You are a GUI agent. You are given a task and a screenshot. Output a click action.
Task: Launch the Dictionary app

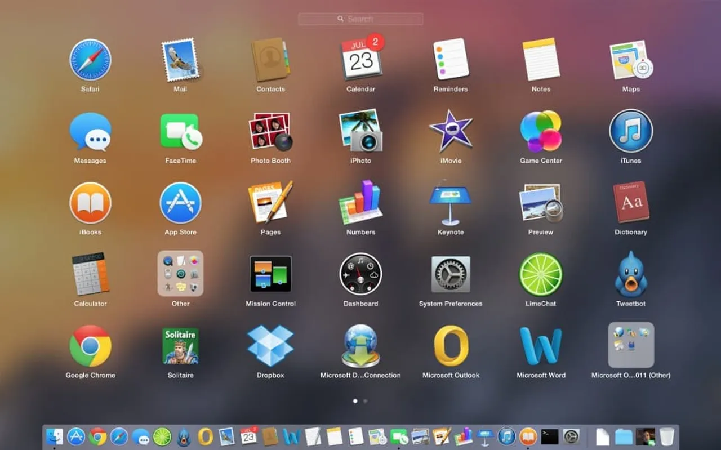coord(631,202)
